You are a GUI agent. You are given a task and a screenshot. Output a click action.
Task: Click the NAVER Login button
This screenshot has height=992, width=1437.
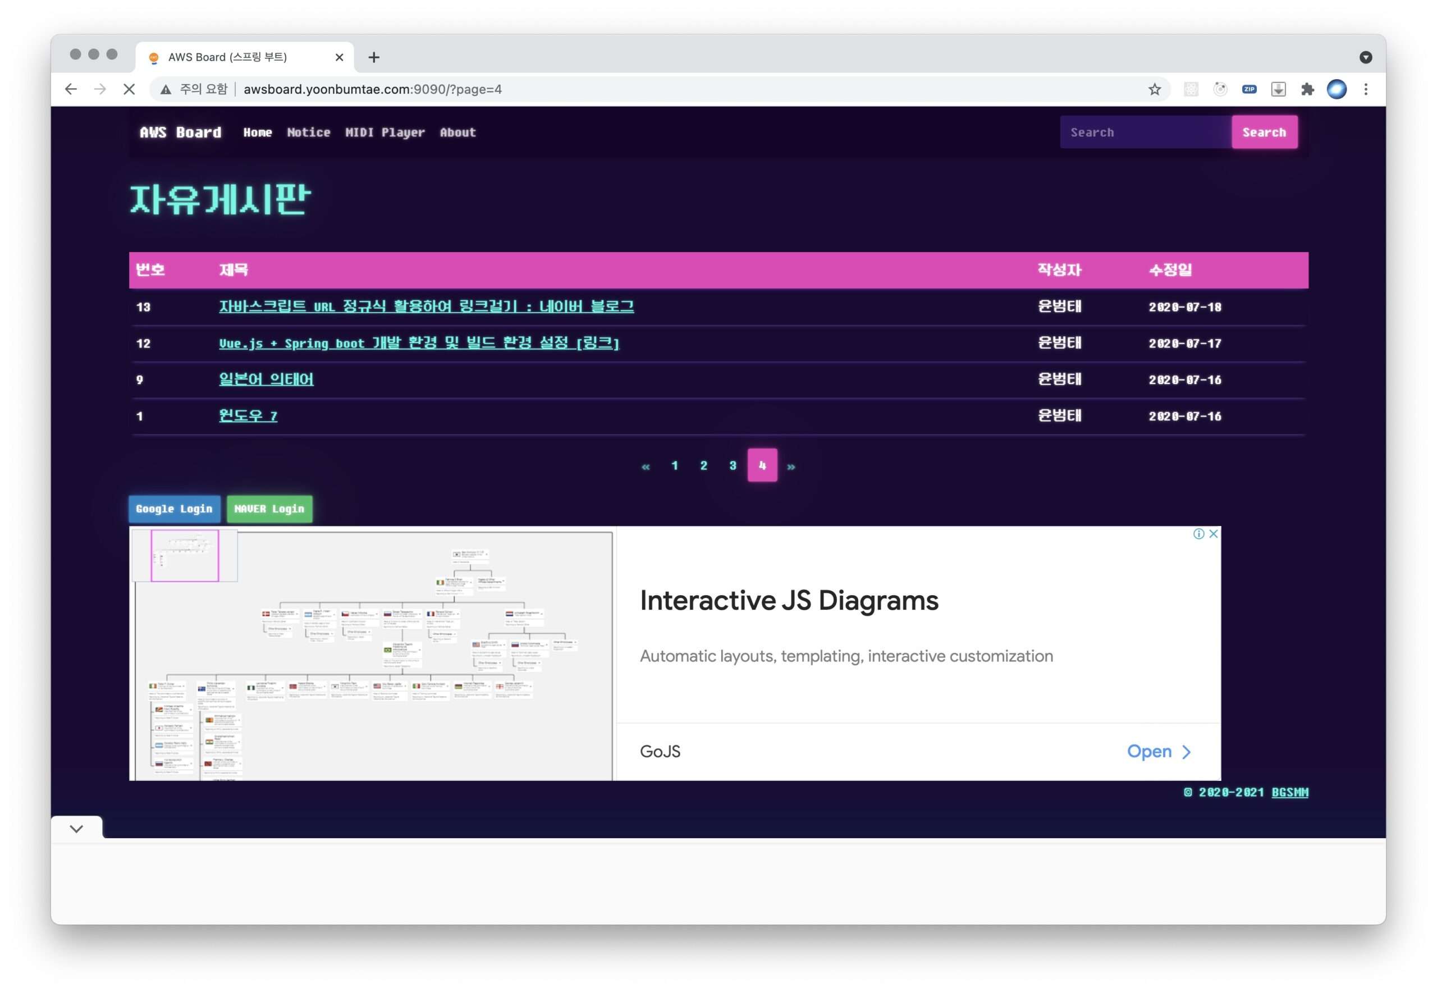269,509
